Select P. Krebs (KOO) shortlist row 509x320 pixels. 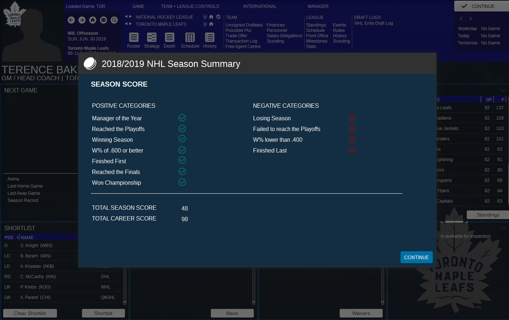point(63,287)
